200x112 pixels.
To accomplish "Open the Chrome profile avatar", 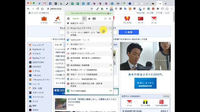I will (167, 9).
